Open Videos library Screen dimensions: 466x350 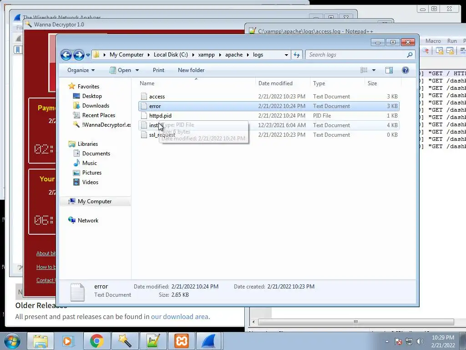click(x=90, y=182)
